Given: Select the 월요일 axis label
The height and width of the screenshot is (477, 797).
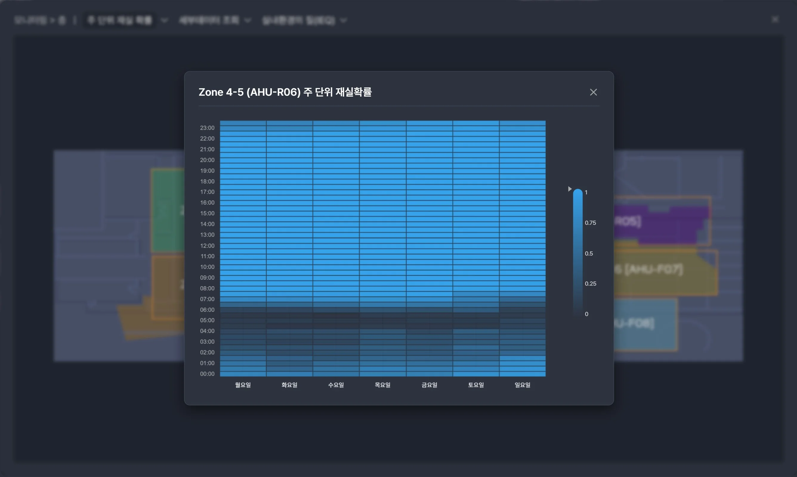Looking at the screenshot, I should coord(243,385).
